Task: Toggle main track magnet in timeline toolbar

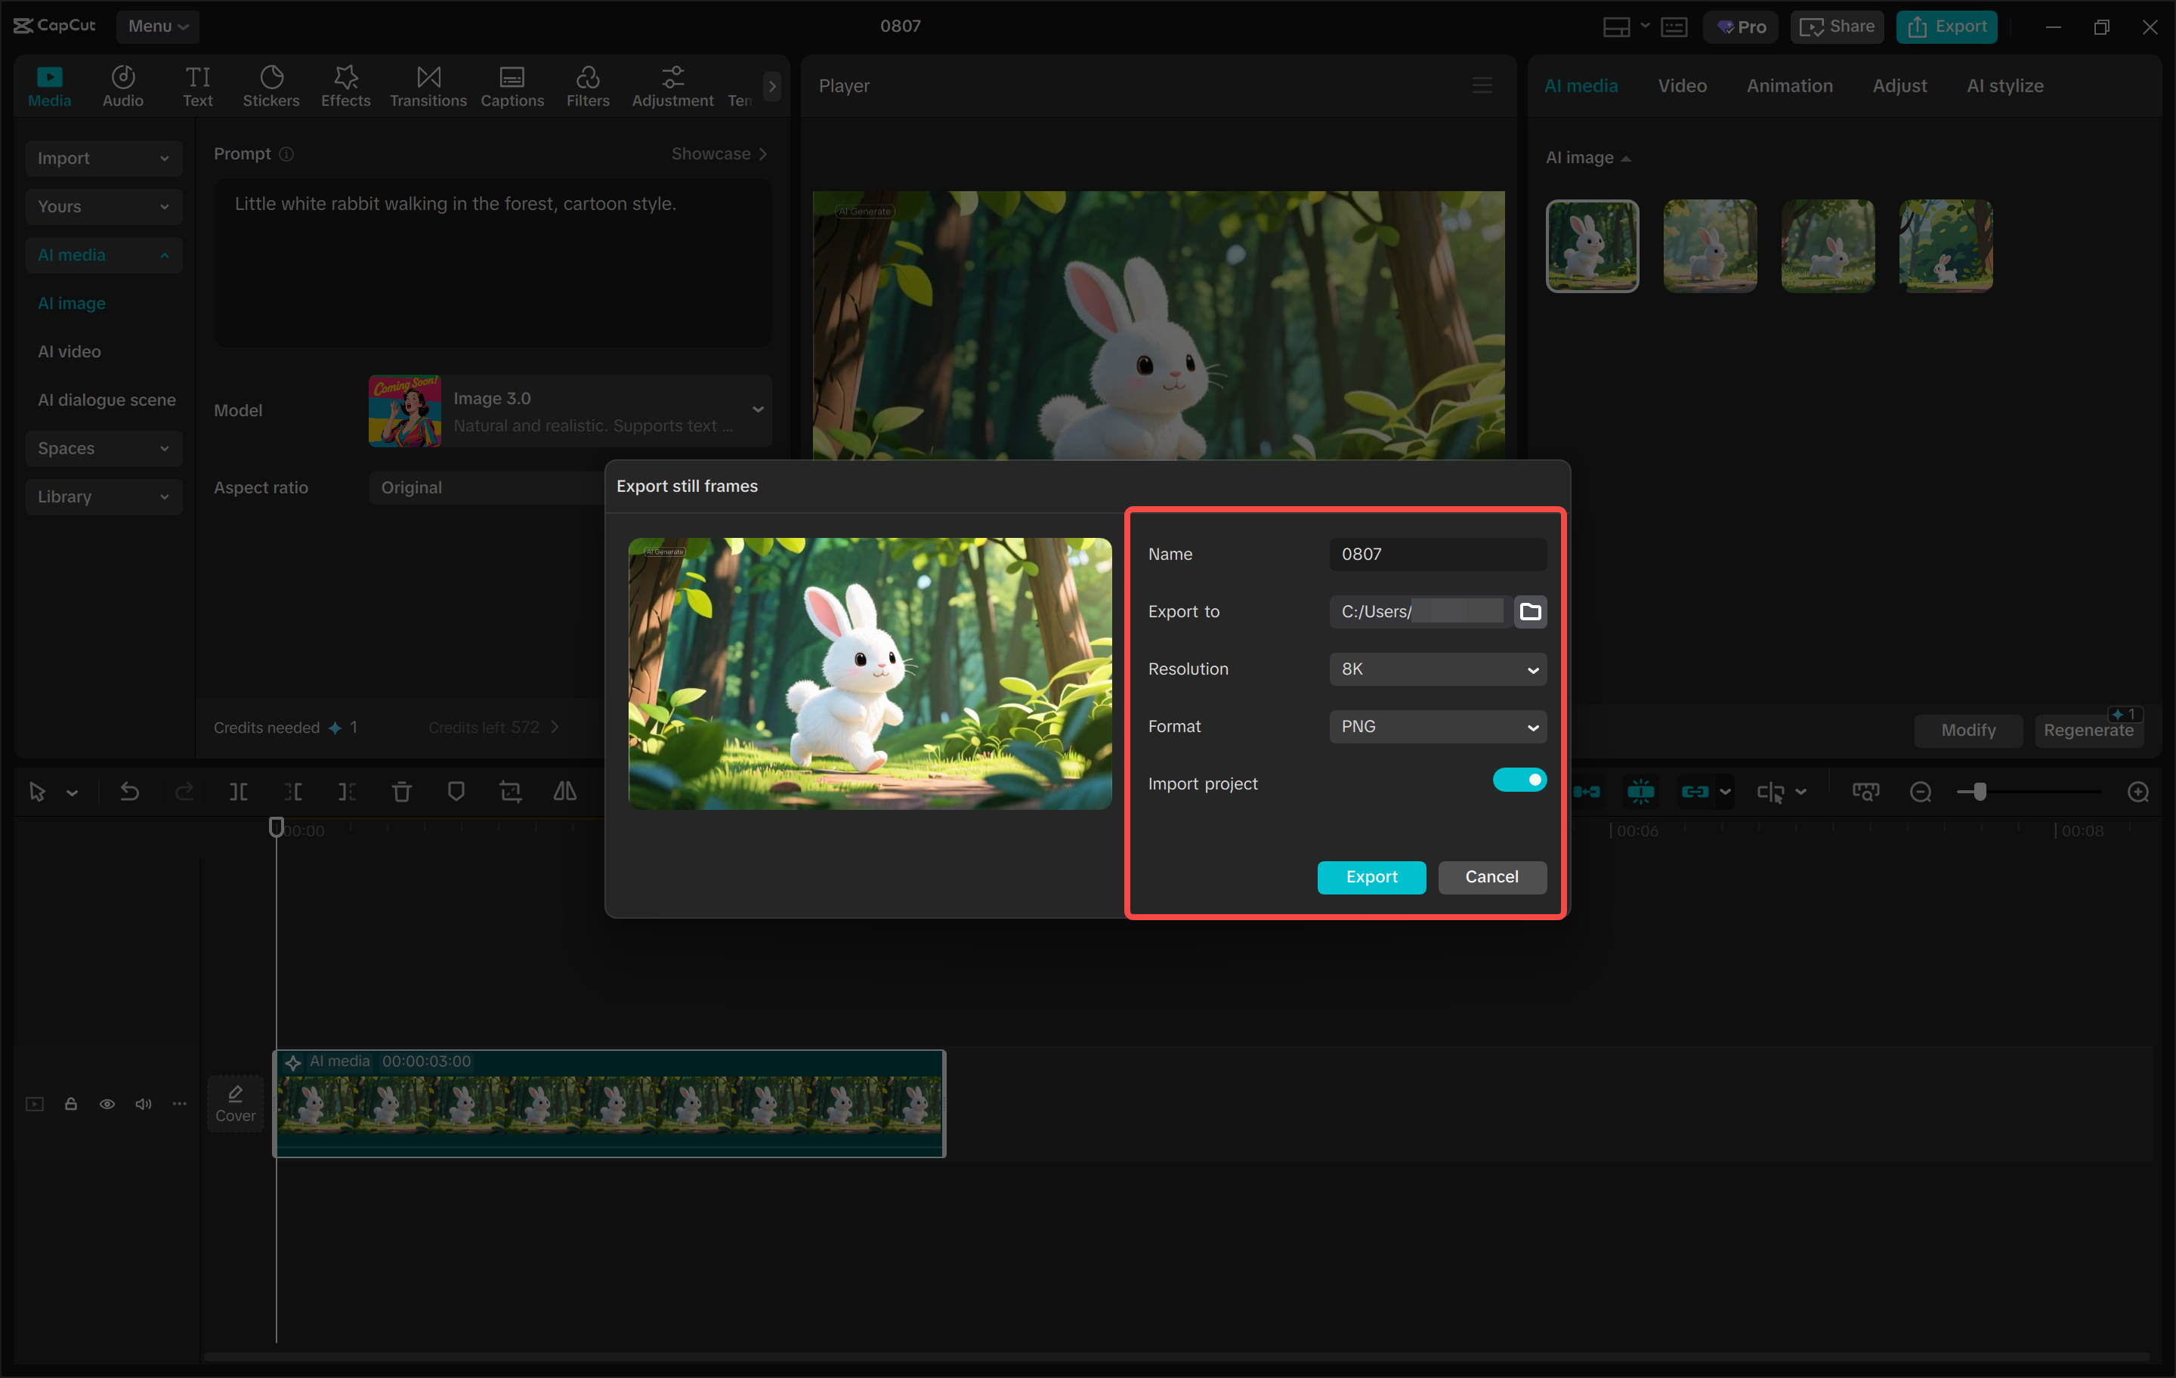Action: click(1587, 792)
